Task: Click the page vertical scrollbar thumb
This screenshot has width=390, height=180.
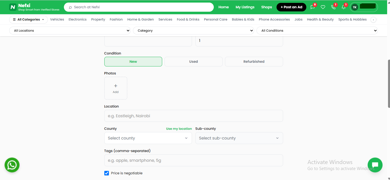Action: pos(389,84)
